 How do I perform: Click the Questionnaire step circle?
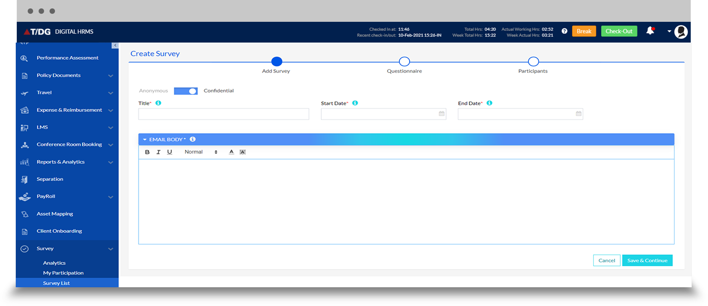404,61
